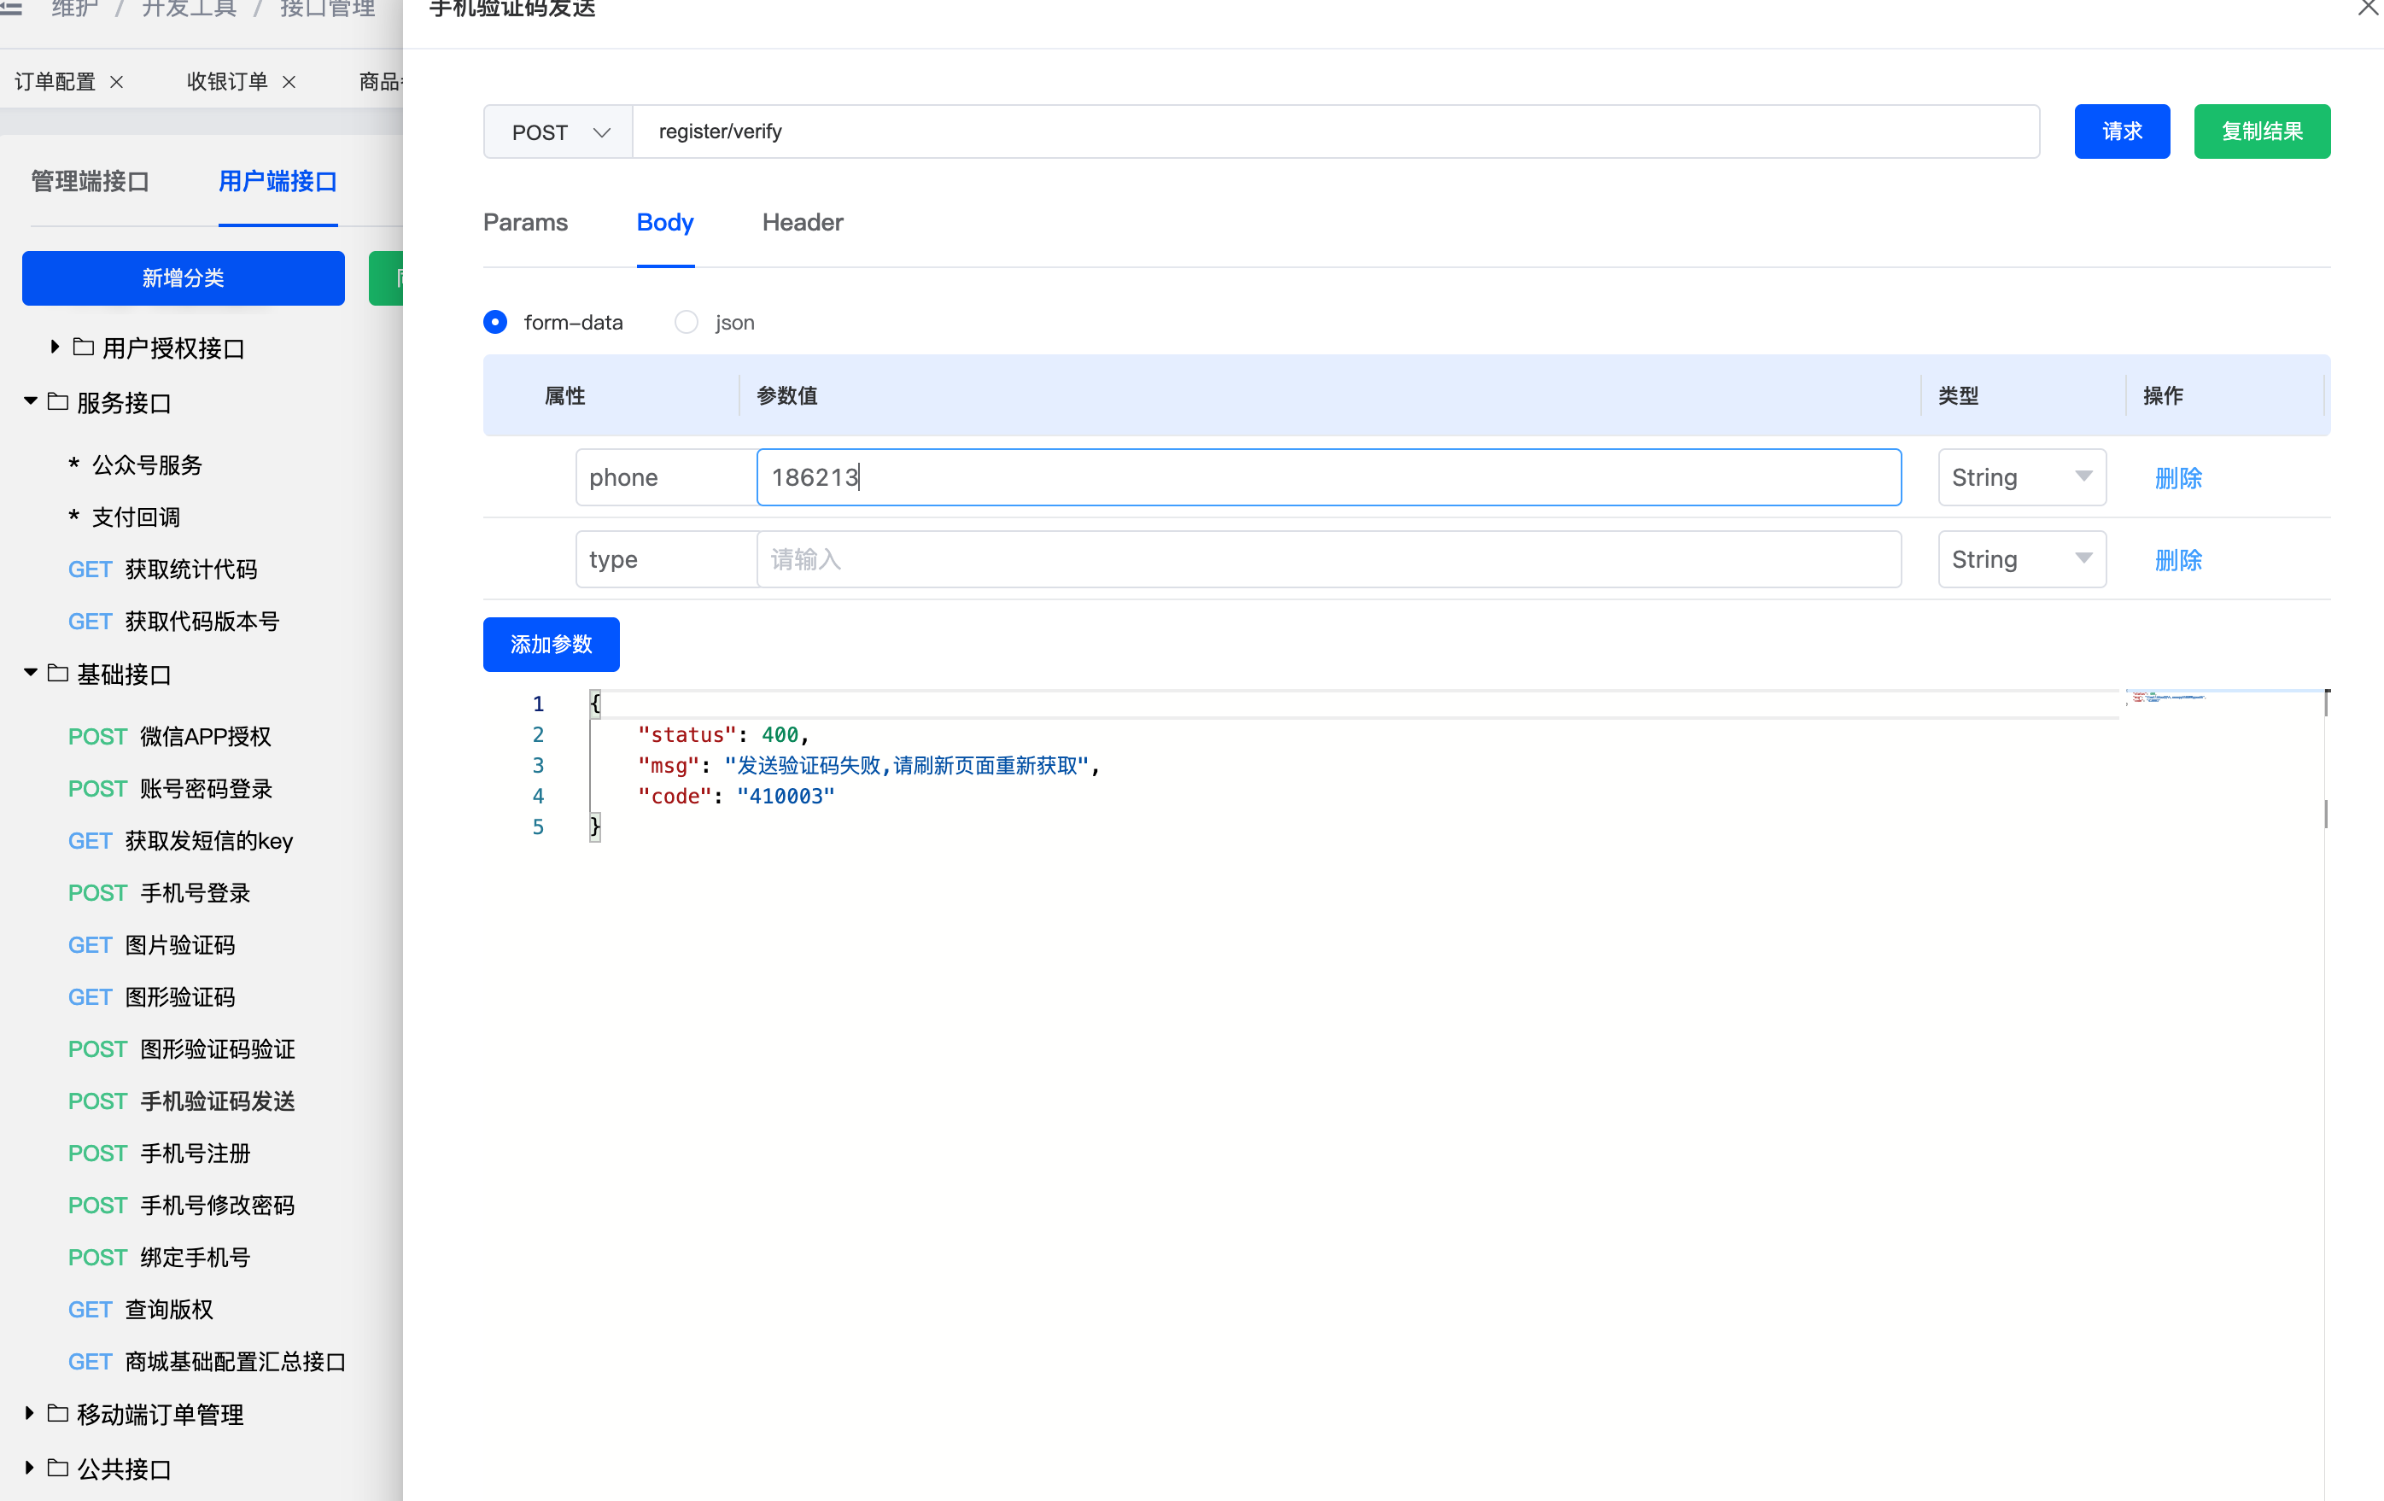Open the POST method dropdown
This screenshot has height=1501, width=2384.
coord(558,131)
